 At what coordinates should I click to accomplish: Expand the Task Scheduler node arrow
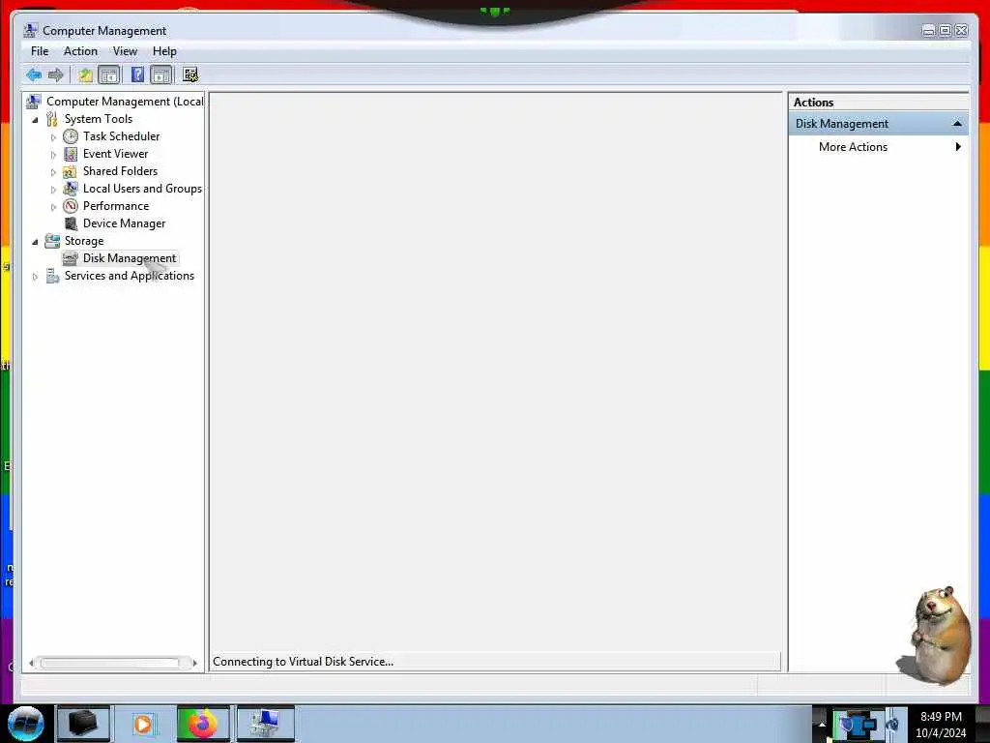pyautogui.click(x=53, y=137)
